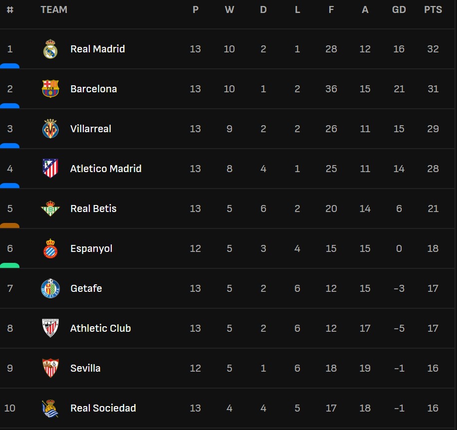
Task: Sort by GD column header
Action: pos(399,9)
